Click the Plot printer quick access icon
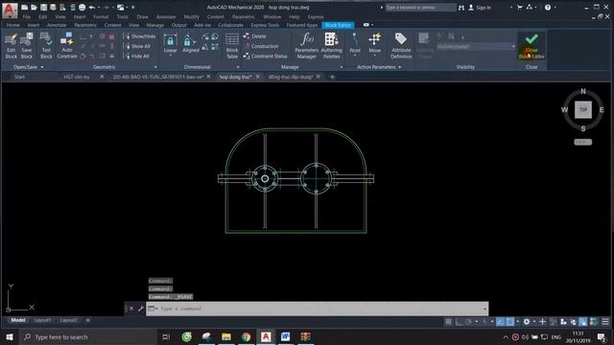The width and height of the screenshot is (614, 345). (82, 8)
